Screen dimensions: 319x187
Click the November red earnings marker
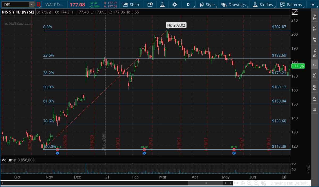[x=57, y=150]
